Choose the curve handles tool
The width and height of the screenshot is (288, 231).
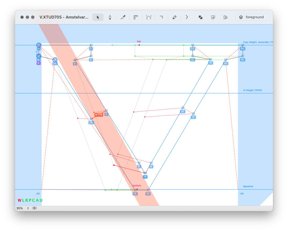click(x=149, y=17)
